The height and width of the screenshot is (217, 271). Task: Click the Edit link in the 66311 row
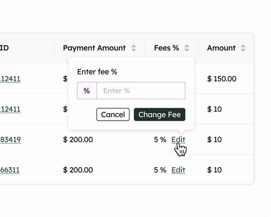coord(178,170)
